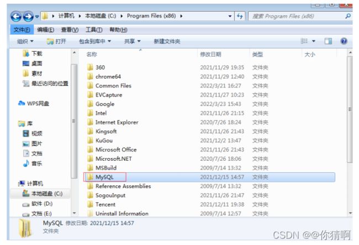Select 音乐 library
This screenshot has height=245, width=359.
[32, 164]
